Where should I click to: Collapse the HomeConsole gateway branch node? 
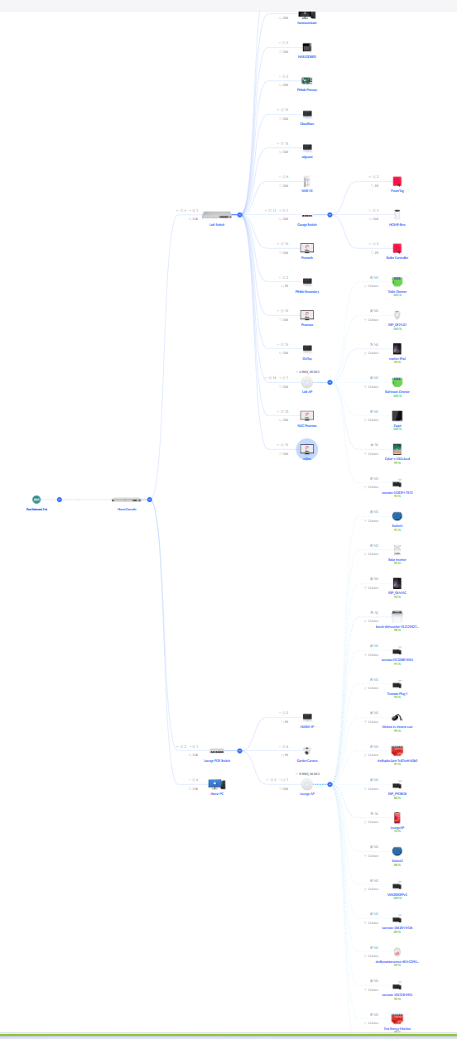pos(150,500)
